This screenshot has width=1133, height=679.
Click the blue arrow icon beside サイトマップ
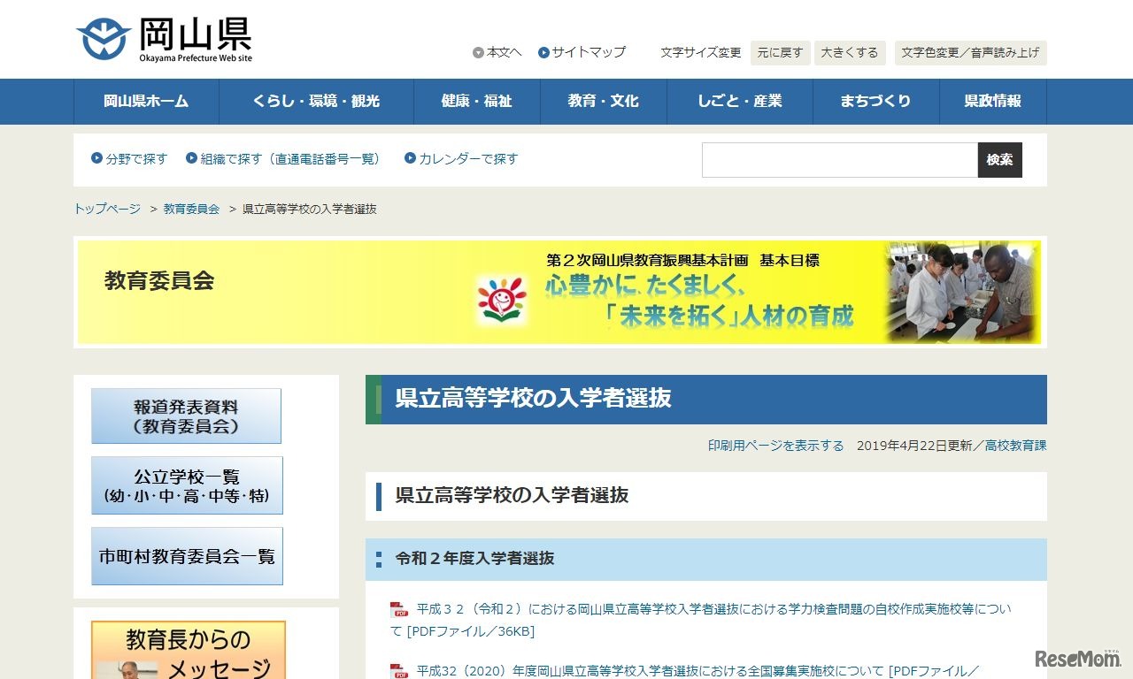click(542, 52)
